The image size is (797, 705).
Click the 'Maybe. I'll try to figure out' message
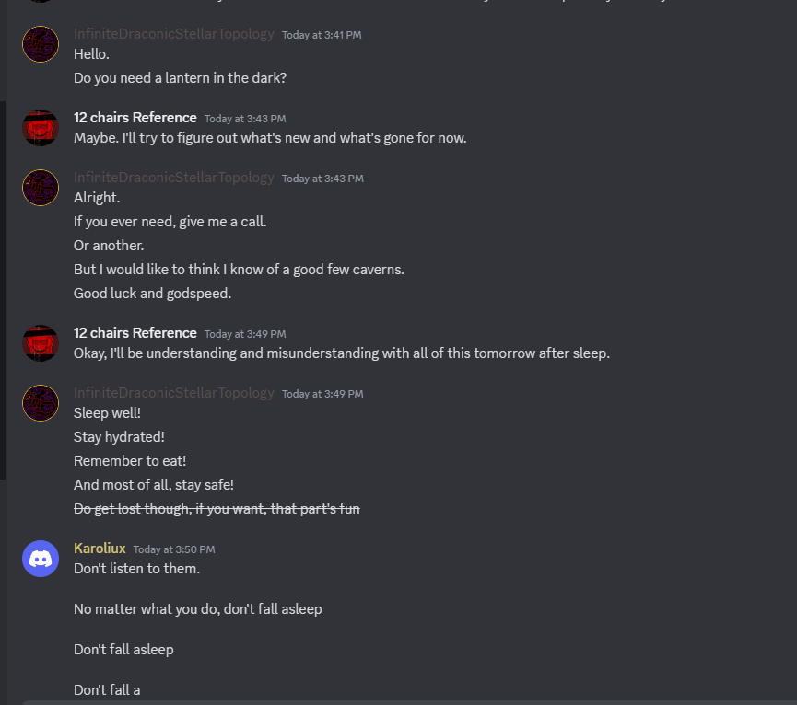coord(270,138)
